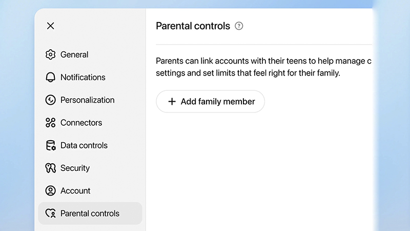Image resolution: width=410 pixels, height=231 pixels.
Task: Click the help question mark icon
Action: pos(239,26)
